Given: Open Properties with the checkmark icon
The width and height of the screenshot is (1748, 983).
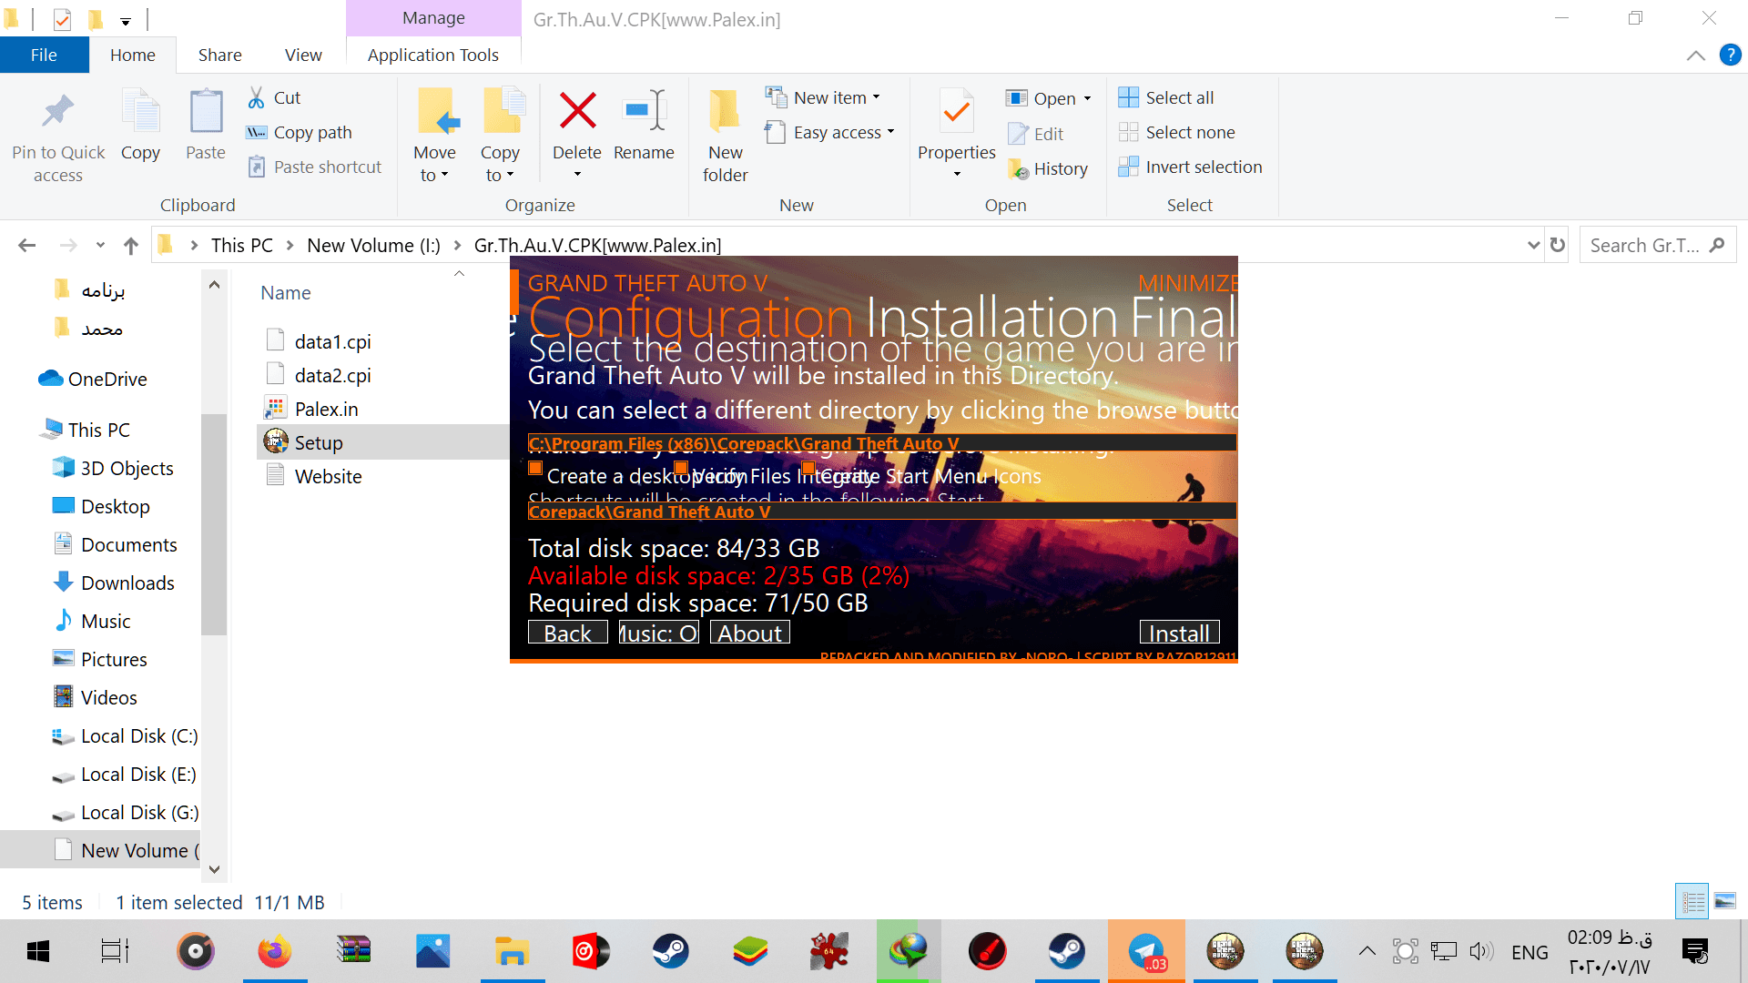Looking at the screenshot, I should [956, 113].
